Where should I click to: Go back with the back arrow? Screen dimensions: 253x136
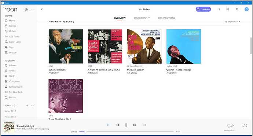tap(42, 10)
